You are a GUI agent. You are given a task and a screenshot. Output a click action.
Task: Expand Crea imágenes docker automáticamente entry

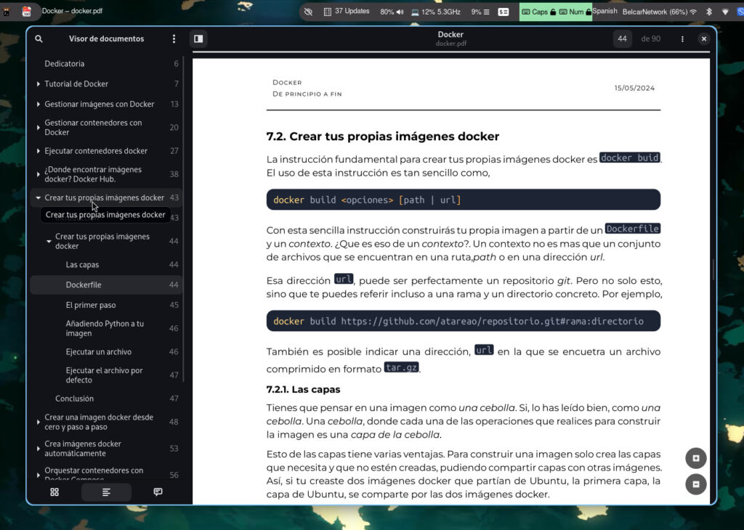coord(39,449)
